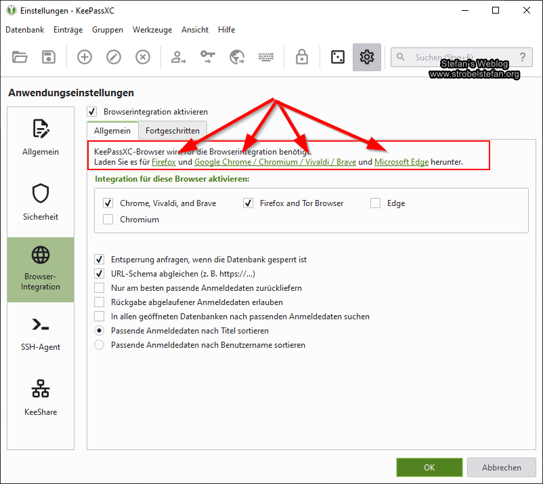Lock the database with the padlock icon
The image size is (543, 484).
coord(301,57)
